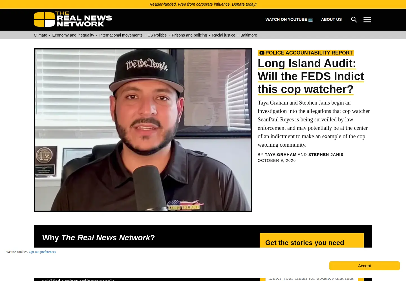Open Prisons and policing topic
The image size is (406, 281).
189,35
